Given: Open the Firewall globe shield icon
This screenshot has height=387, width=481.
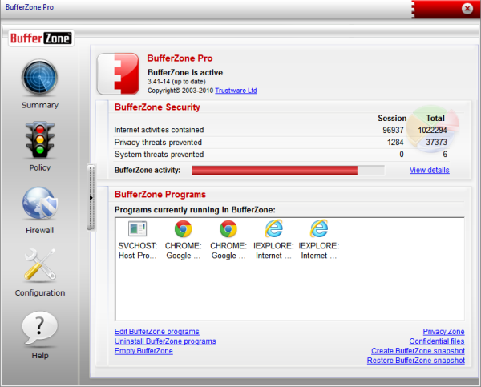Looking at the screenshot, I should pos(40,204).
